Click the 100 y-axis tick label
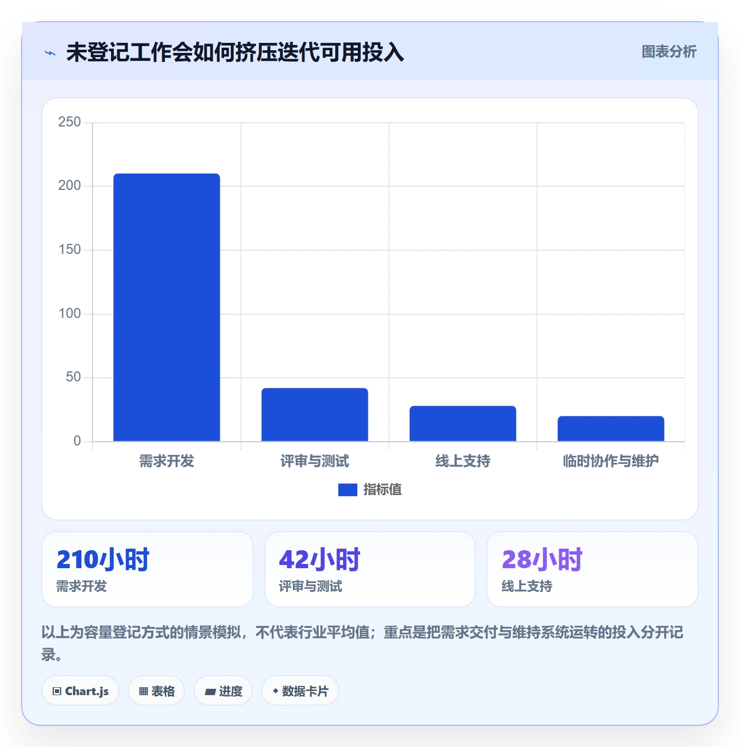Screen dimensions: 740x747 click(x=69, y=314)
